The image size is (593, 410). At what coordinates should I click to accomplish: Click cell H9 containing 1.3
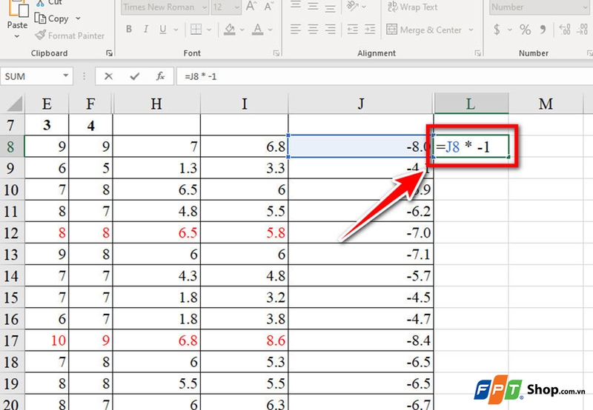coord(156,168)
